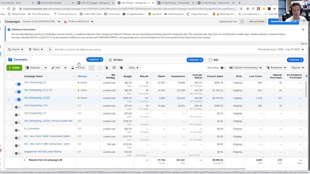310x174 pixels.
Task: Click the refresh icon beside Updated just now
Action: (x=242, y=21)
